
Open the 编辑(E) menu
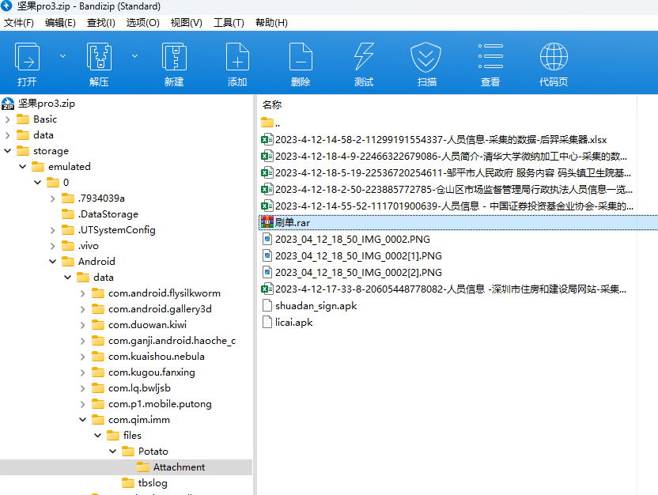(60, 23)
